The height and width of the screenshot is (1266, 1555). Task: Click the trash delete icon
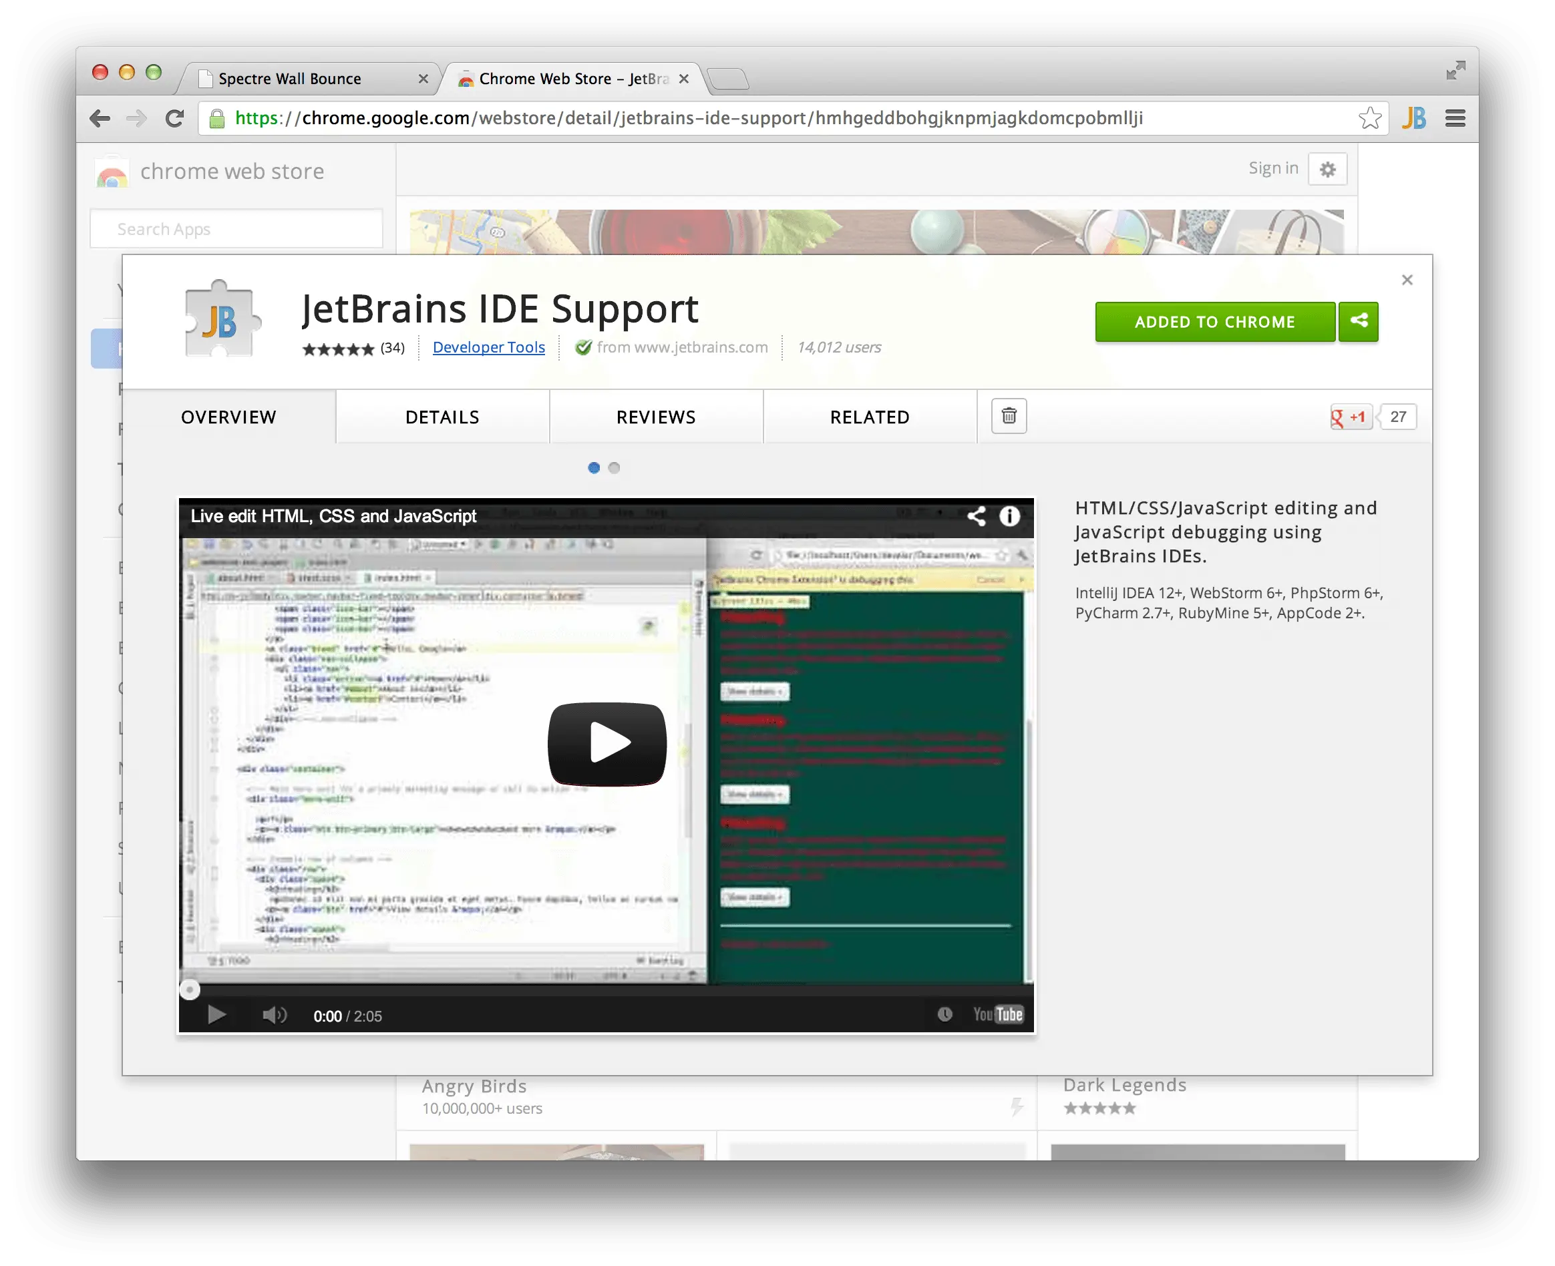pyautogui.click(x=1008, y=417)
